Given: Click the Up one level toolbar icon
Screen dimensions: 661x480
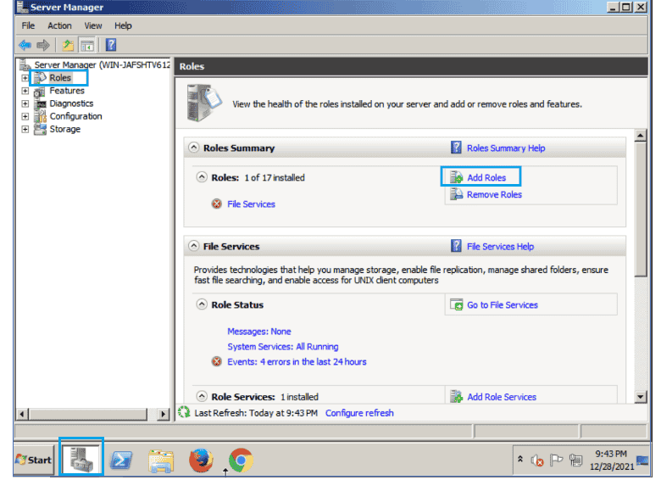Looking at the screenshot, I should [x=68, y=45].
